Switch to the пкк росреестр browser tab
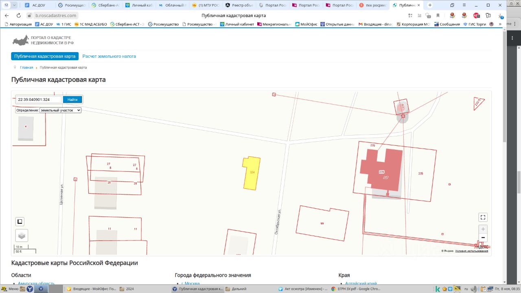521x293 pixels. [x=373, y=5]
